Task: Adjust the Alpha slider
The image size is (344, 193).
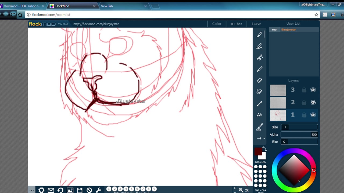Action: 299,135
